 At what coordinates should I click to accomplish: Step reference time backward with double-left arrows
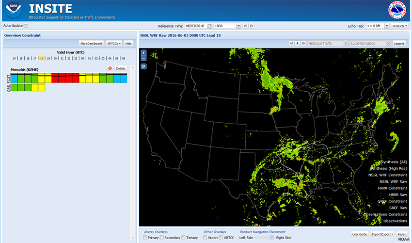pos(245,26)
